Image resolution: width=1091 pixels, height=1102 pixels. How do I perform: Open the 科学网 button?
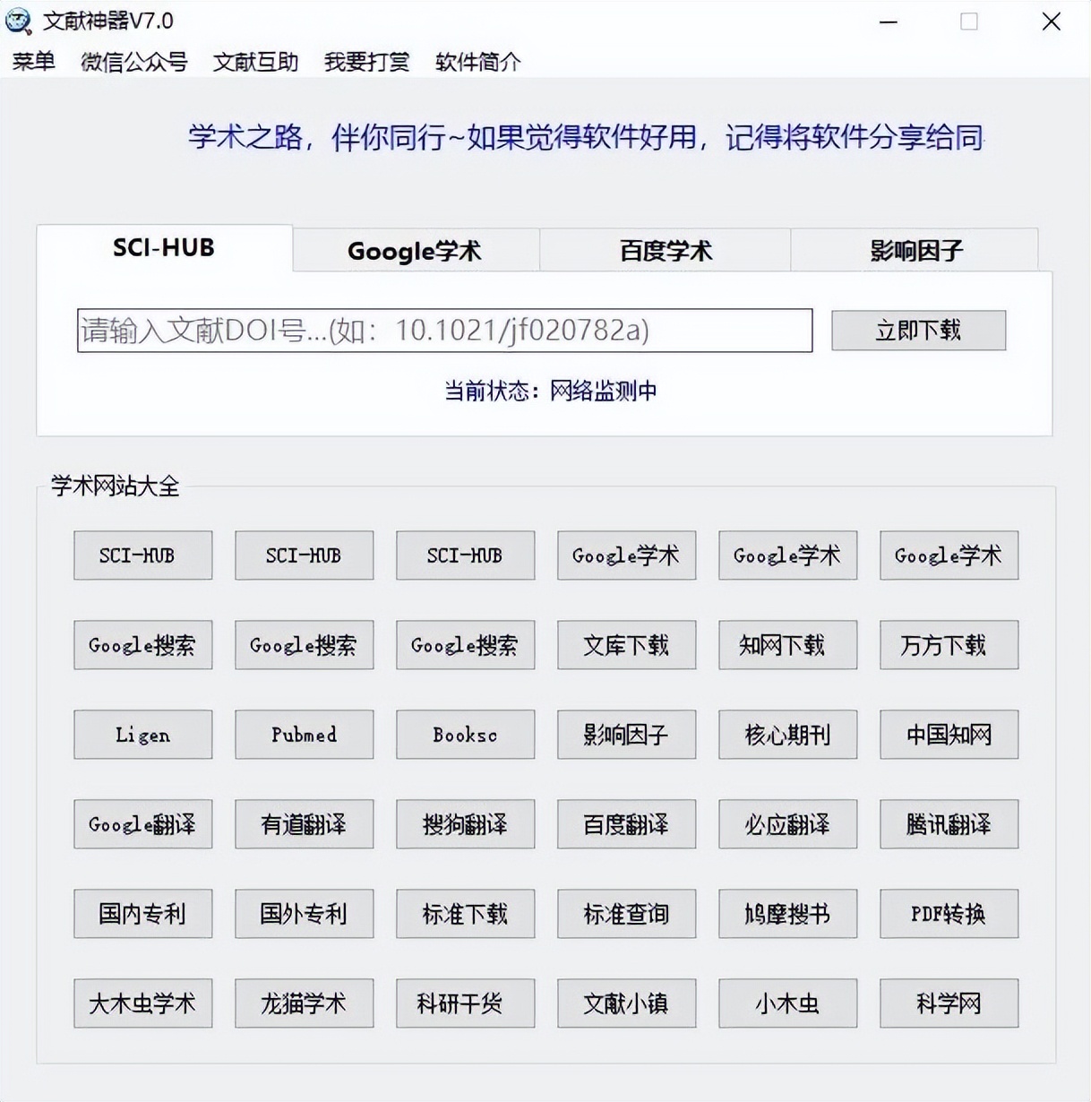pos(949,1003)
